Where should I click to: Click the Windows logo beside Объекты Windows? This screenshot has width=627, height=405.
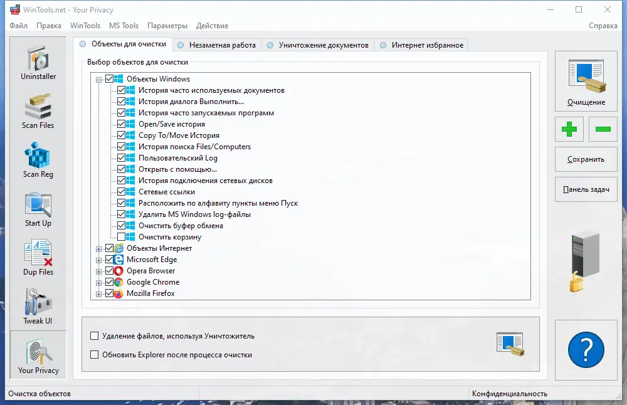119,79
